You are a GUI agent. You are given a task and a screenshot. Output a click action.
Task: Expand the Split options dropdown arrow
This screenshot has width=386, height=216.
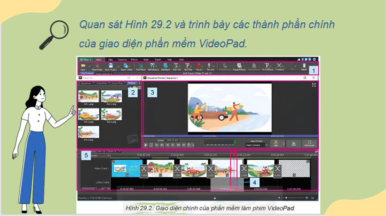[283, 144]
